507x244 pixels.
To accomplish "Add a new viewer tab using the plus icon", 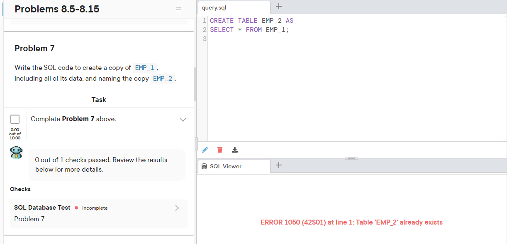I will click(x=278, y=165).
